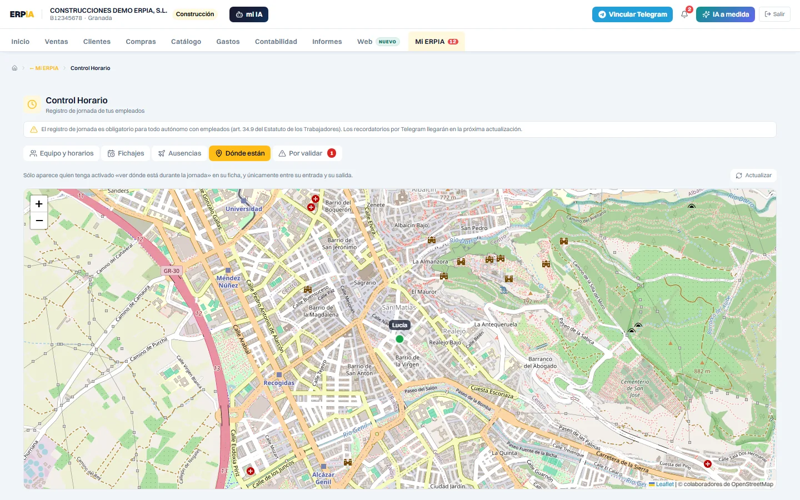The image size is (800, 500).
Task: Open the Por validar tab
Action: pos(307,153)
